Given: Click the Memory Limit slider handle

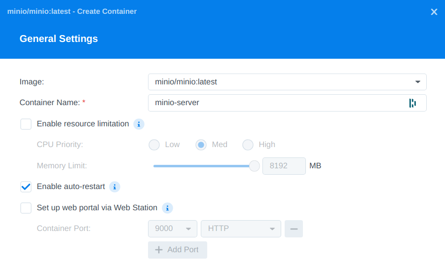Looking at the screenshot, I should [x=254, y=166].
